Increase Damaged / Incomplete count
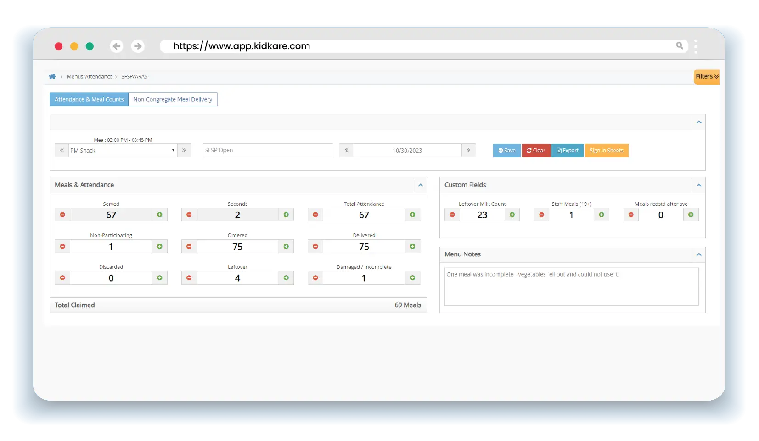This screenshot has height=441, width=759. click(413, 277)
